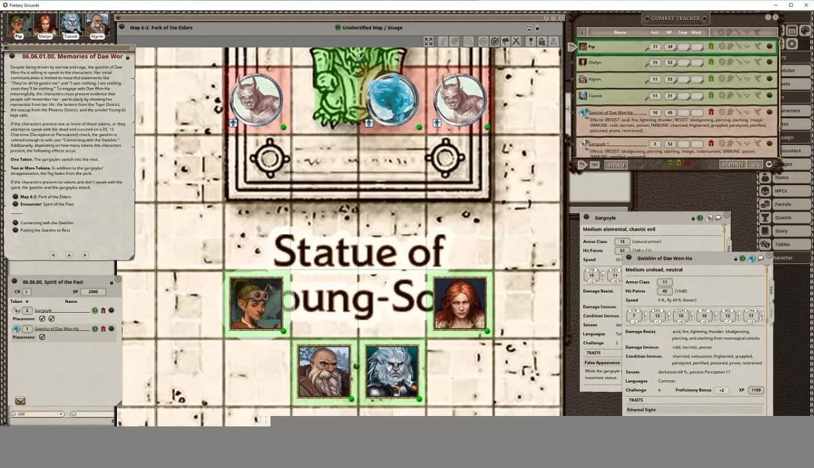Toggle line-of-sight eye tool in map toolbar
814x468 pixels.
(x=494, y=41)
